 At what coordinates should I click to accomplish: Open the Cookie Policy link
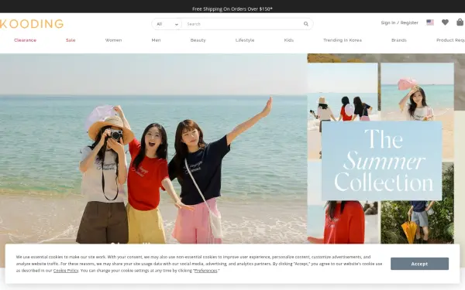(66, 271)
